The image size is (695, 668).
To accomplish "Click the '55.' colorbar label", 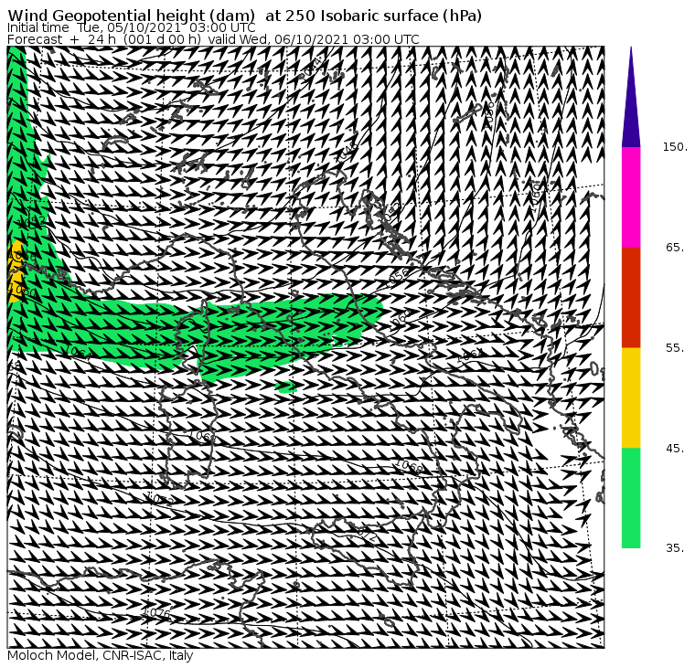I will coord(675,348).
